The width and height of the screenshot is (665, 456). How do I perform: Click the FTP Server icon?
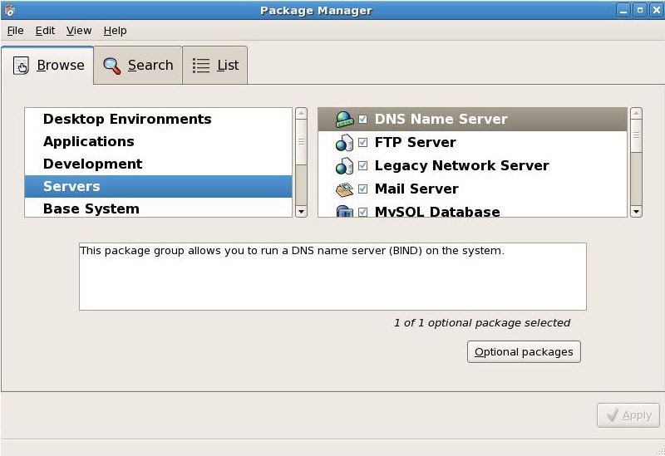344,143
